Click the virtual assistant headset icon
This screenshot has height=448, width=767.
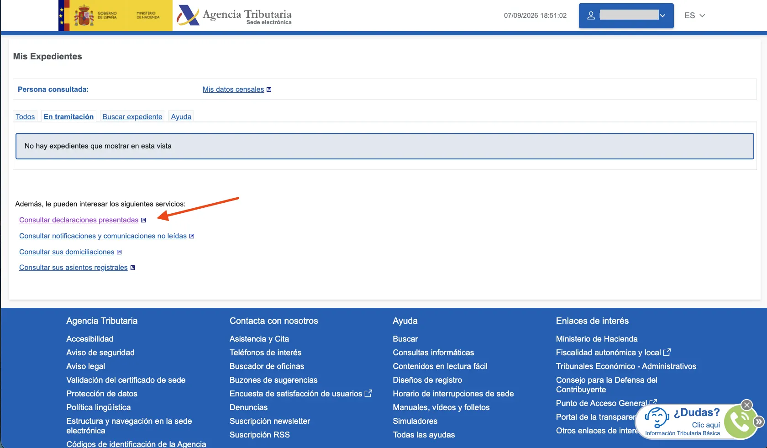click(x=657, y=417)
